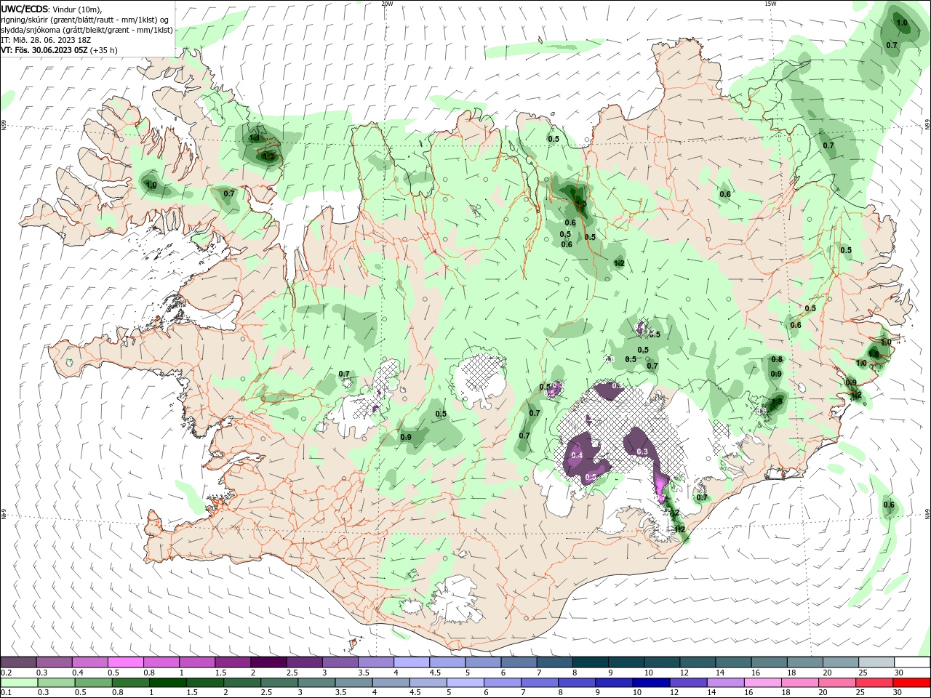
Task: Click the 1.0 value in the Westfjords rain cell
Action: [151, 185]
